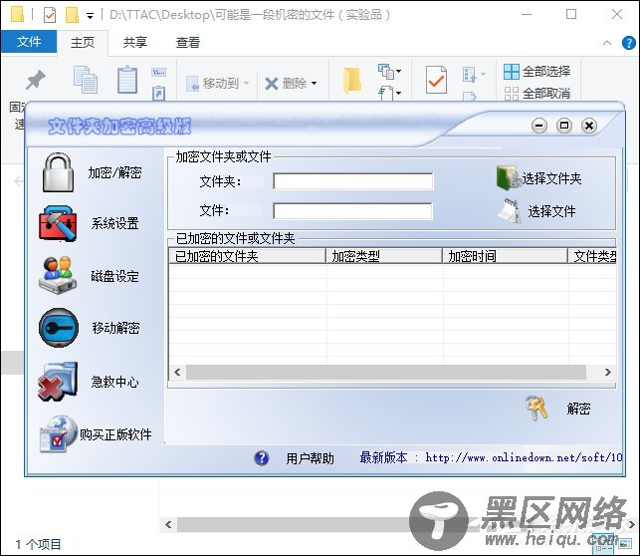Click the 选择文件夹 green folder icon

(x=508, y=178)
